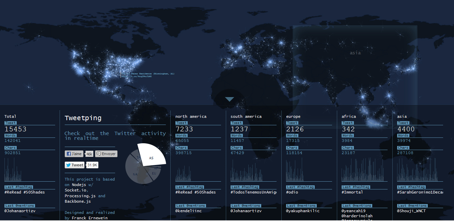Click @Shouji_WNCT mention under asia
Image resolution: width=454 pixels, height=221 pixels.
411,211
